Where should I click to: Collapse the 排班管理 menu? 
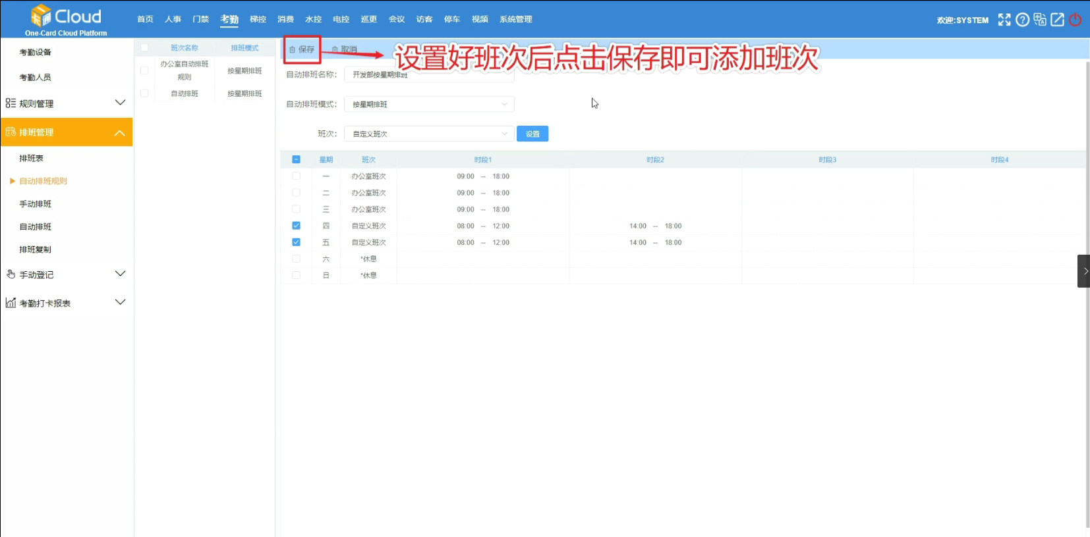pyautogui.click(x=120, y=132)
